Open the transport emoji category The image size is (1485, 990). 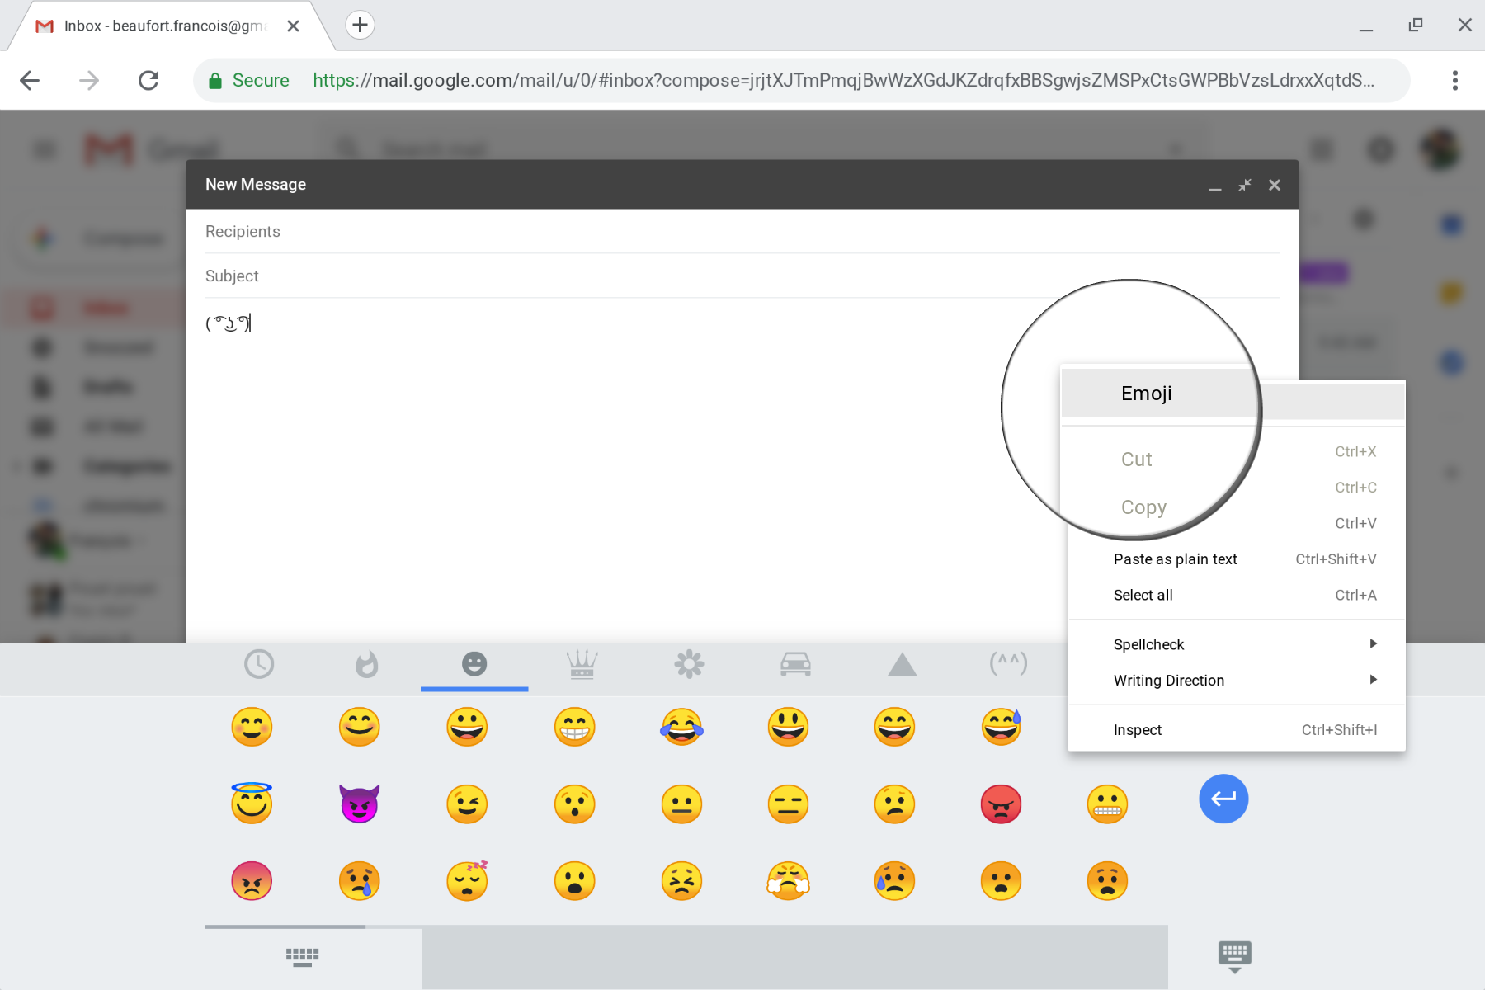coord(795,664)
